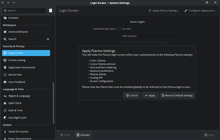This screenshot has height=140, width=220.
Task: Open Date & Time settings
Action: point(15,110)
